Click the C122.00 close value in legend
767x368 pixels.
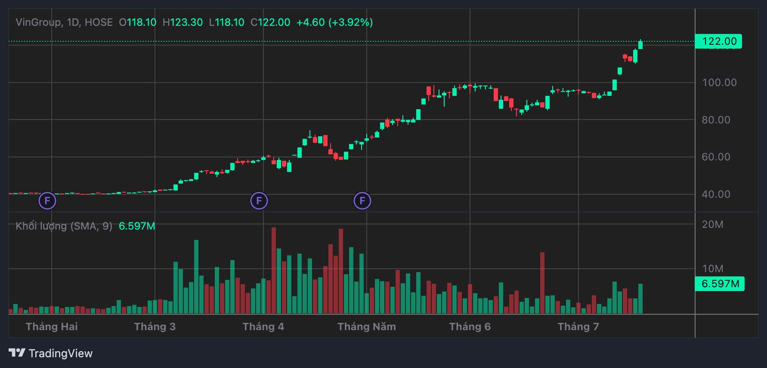point(270,22)
